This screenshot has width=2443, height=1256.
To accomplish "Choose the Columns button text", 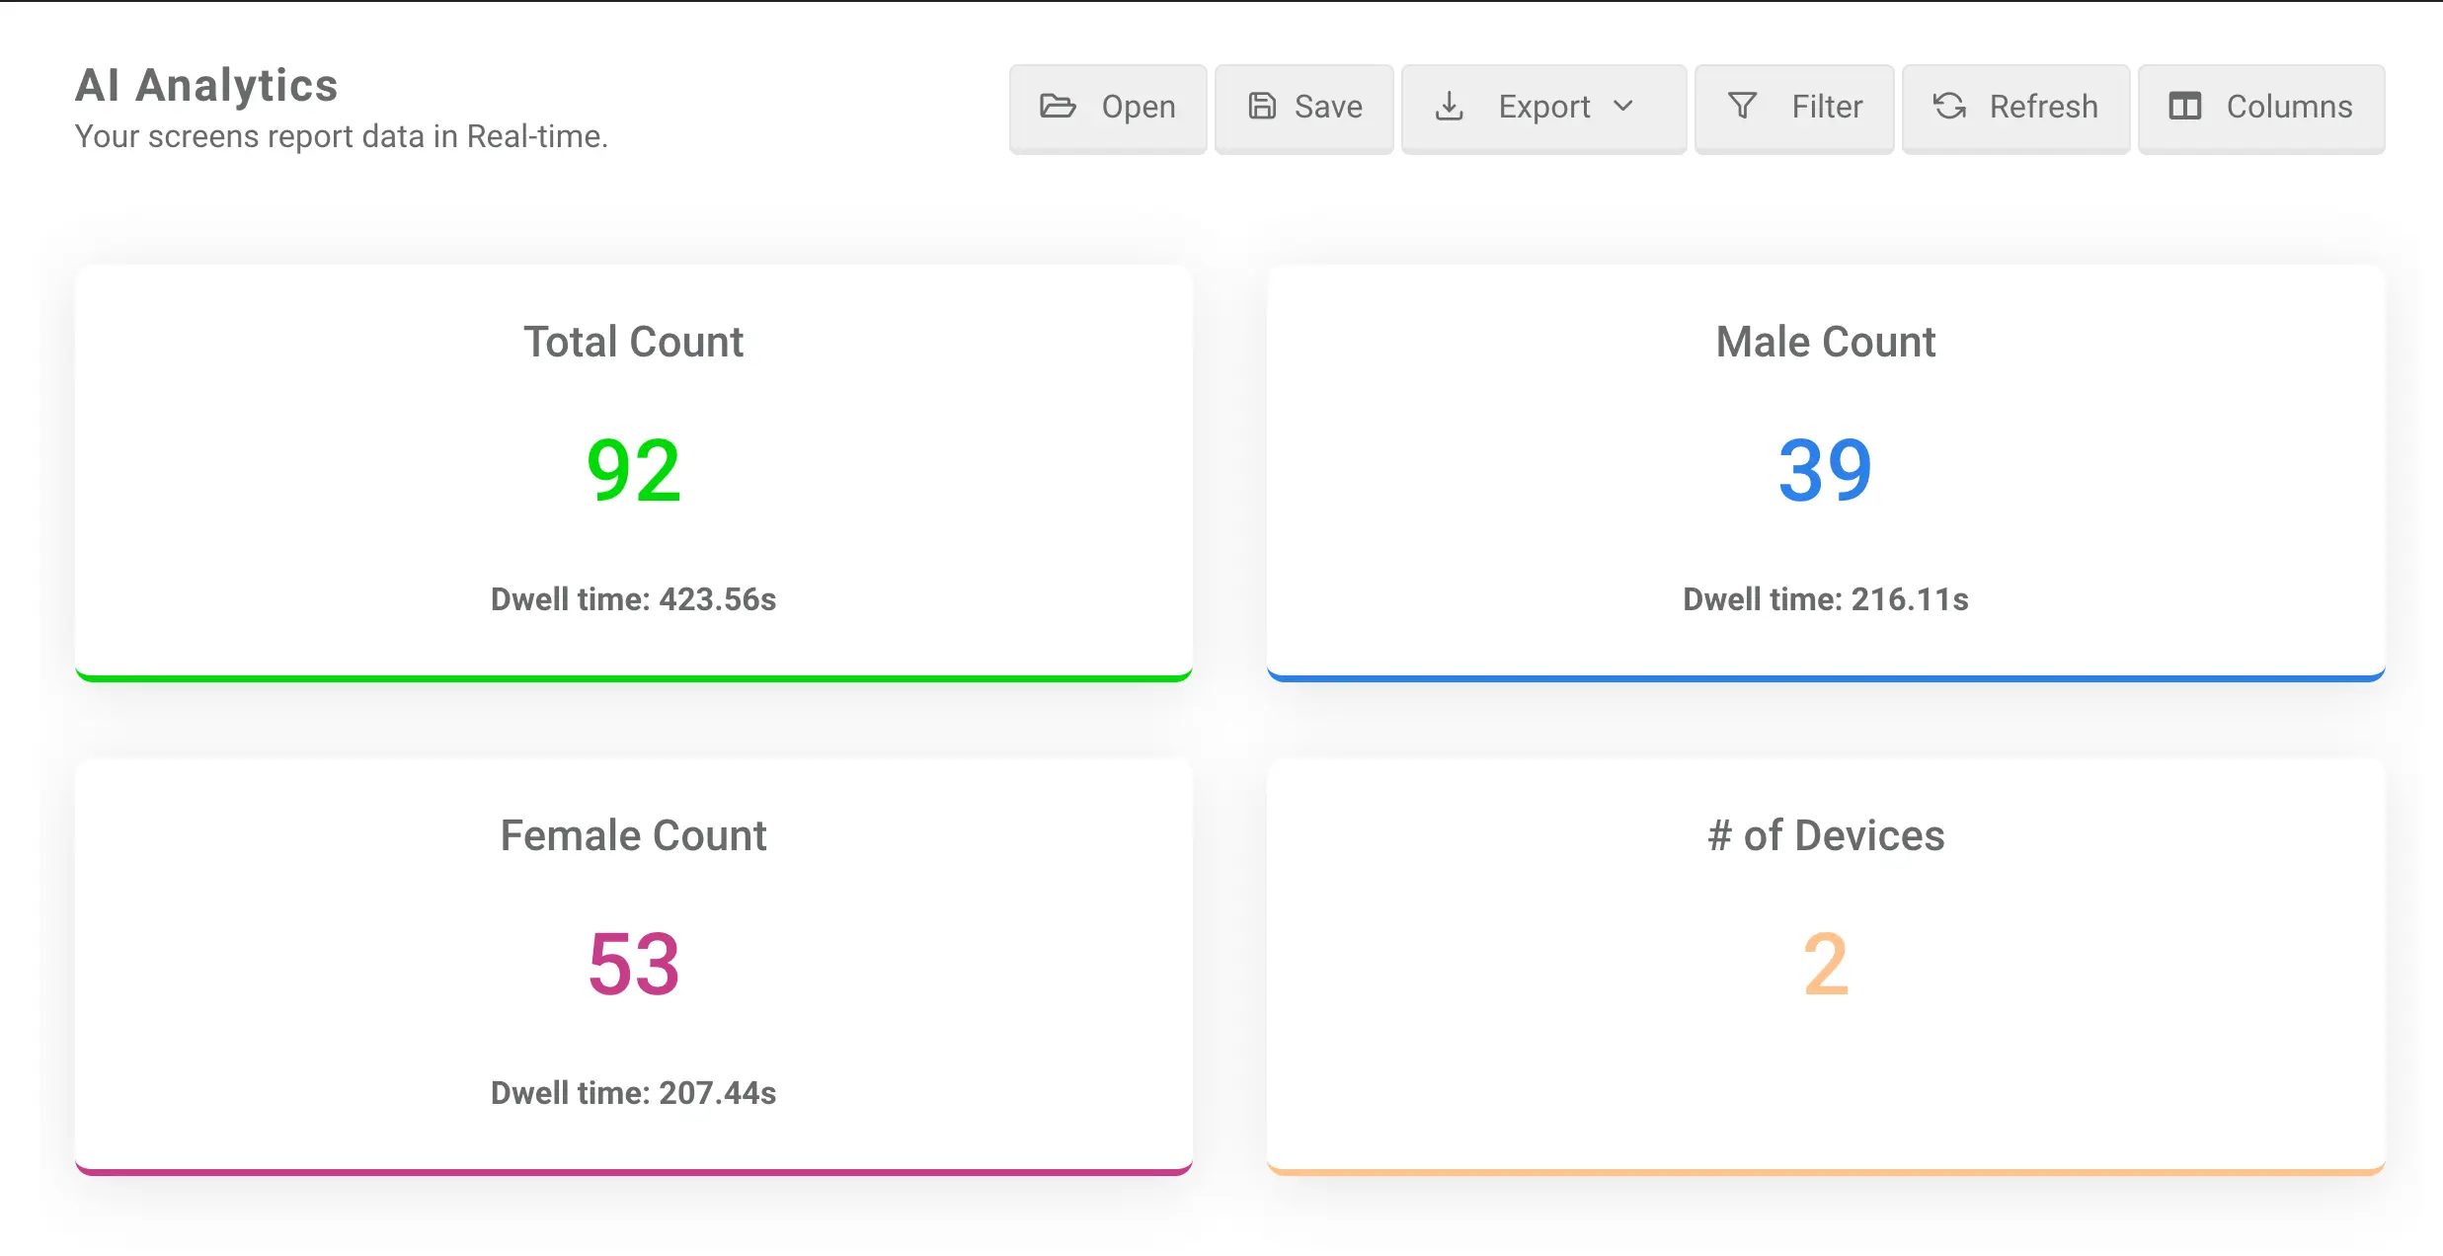I will [x=2289, y=107].
